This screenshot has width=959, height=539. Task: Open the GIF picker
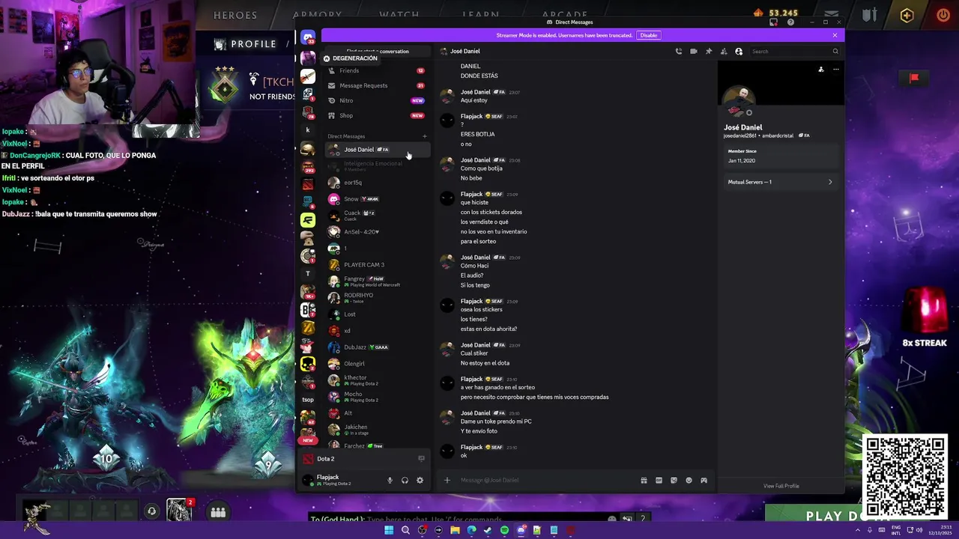coord(659,481)
